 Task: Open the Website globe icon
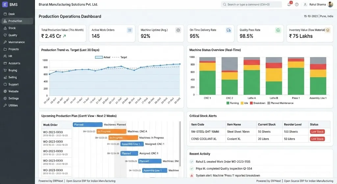coord(5,92)
